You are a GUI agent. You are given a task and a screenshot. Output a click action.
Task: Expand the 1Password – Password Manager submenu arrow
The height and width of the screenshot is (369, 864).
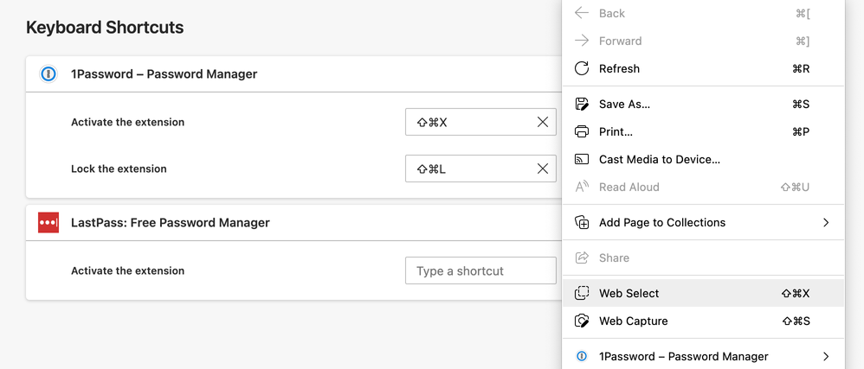tap(826, 356)
